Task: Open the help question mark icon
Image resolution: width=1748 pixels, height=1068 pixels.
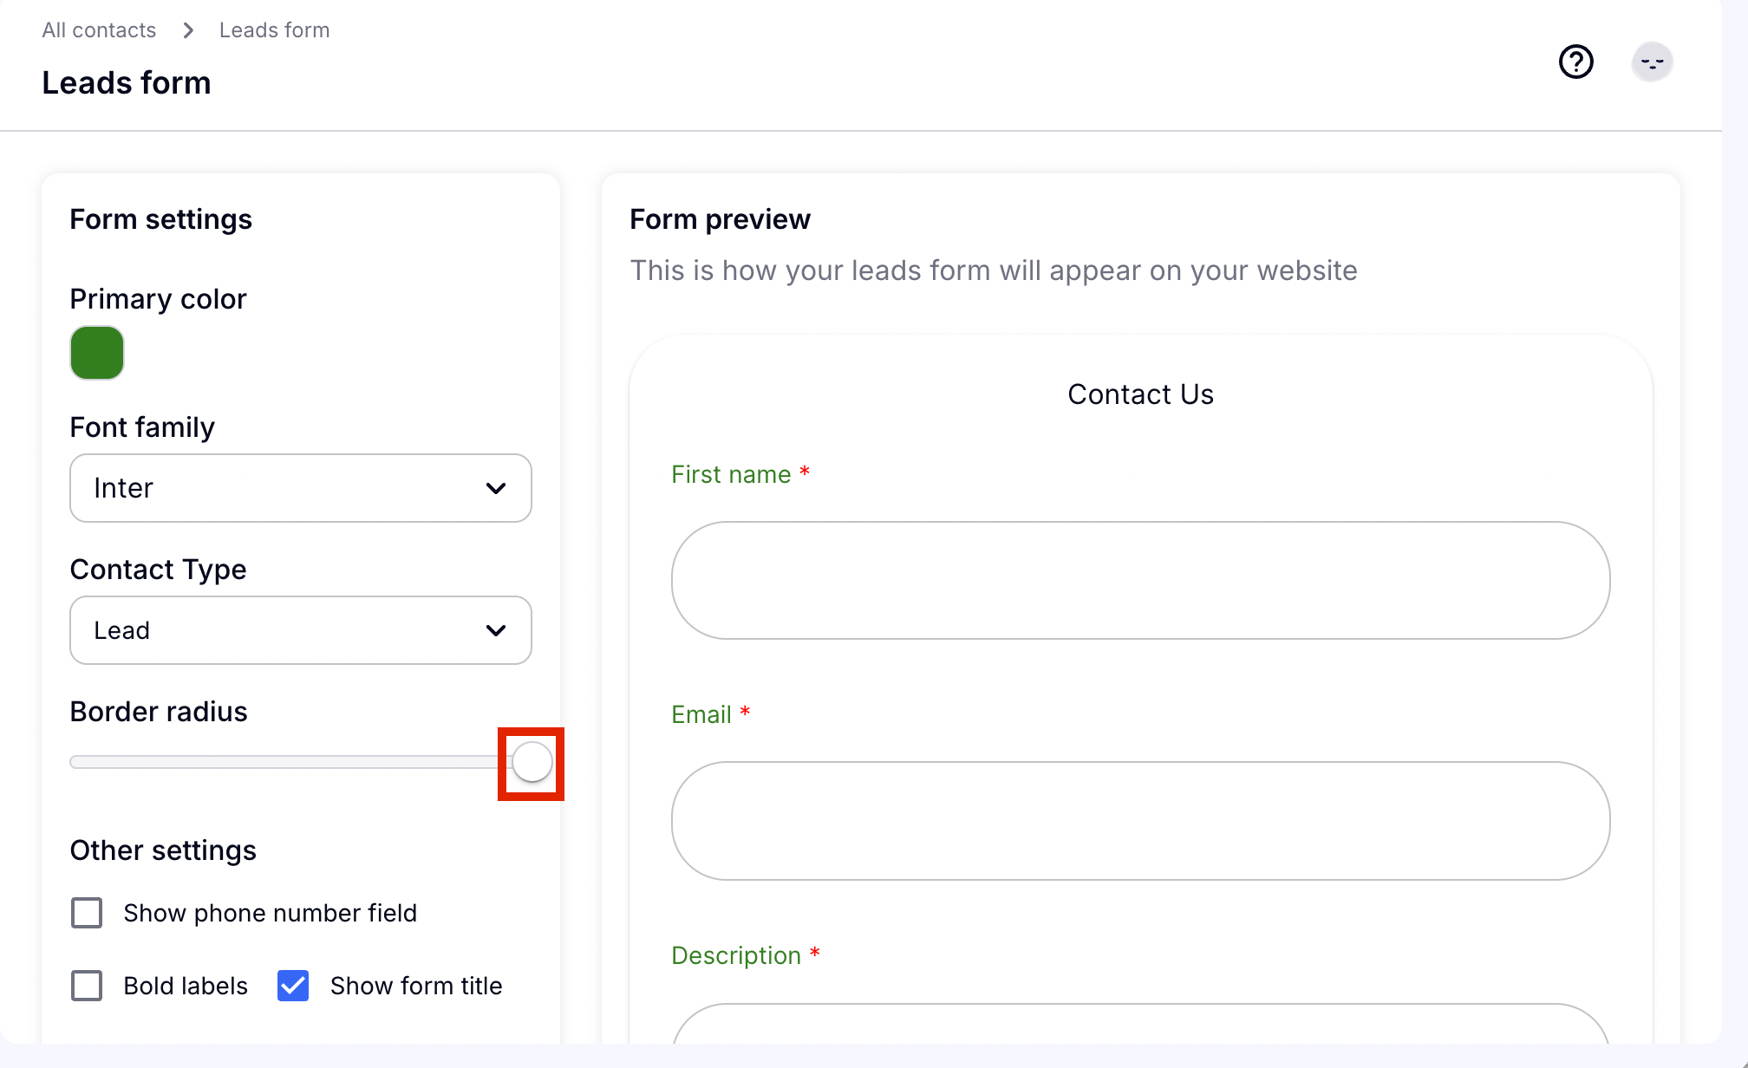Action: (x=1575, y=62)
